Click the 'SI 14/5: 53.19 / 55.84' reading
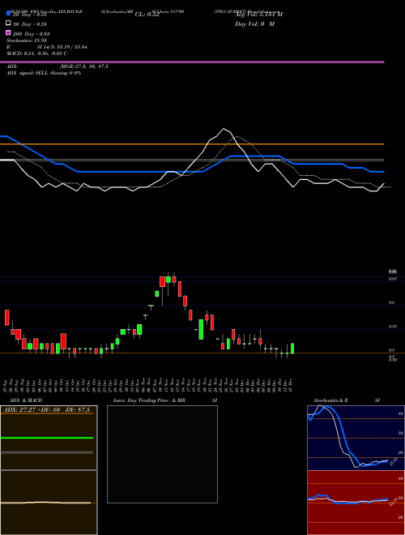 pos(62,47)
